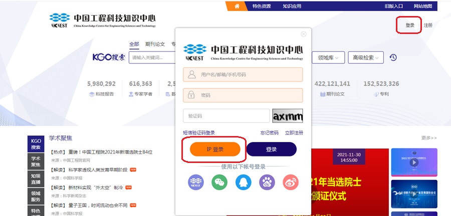Select KGO搜索 in the left sidebar
This screenshot has height=216, width=451.
pos(36,144)
